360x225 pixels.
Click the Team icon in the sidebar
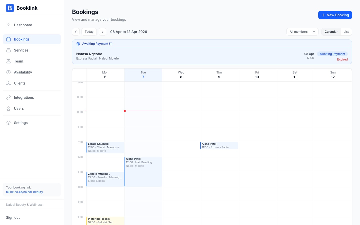click(x=8, y=61)
